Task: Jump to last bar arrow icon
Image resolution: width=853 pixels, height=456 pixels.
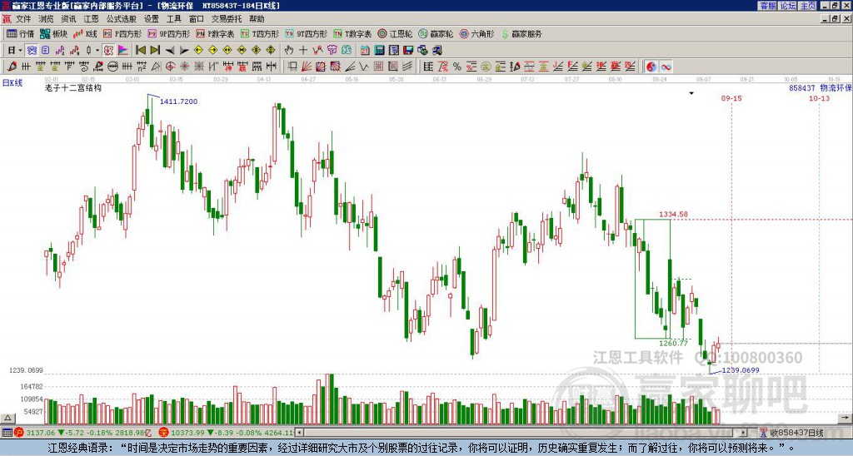Action: tap(154, 50)
